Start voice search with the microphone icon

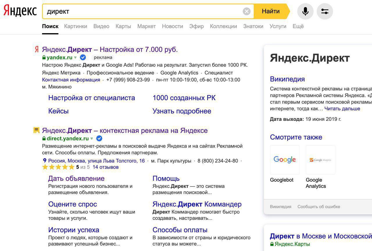[x=305, y=11]
